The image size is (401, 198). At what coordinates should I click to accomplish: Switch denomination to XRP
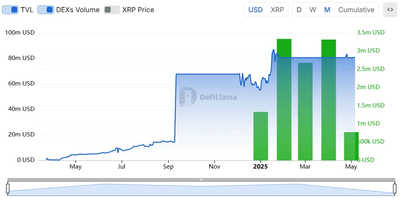(x=277, y=10)
